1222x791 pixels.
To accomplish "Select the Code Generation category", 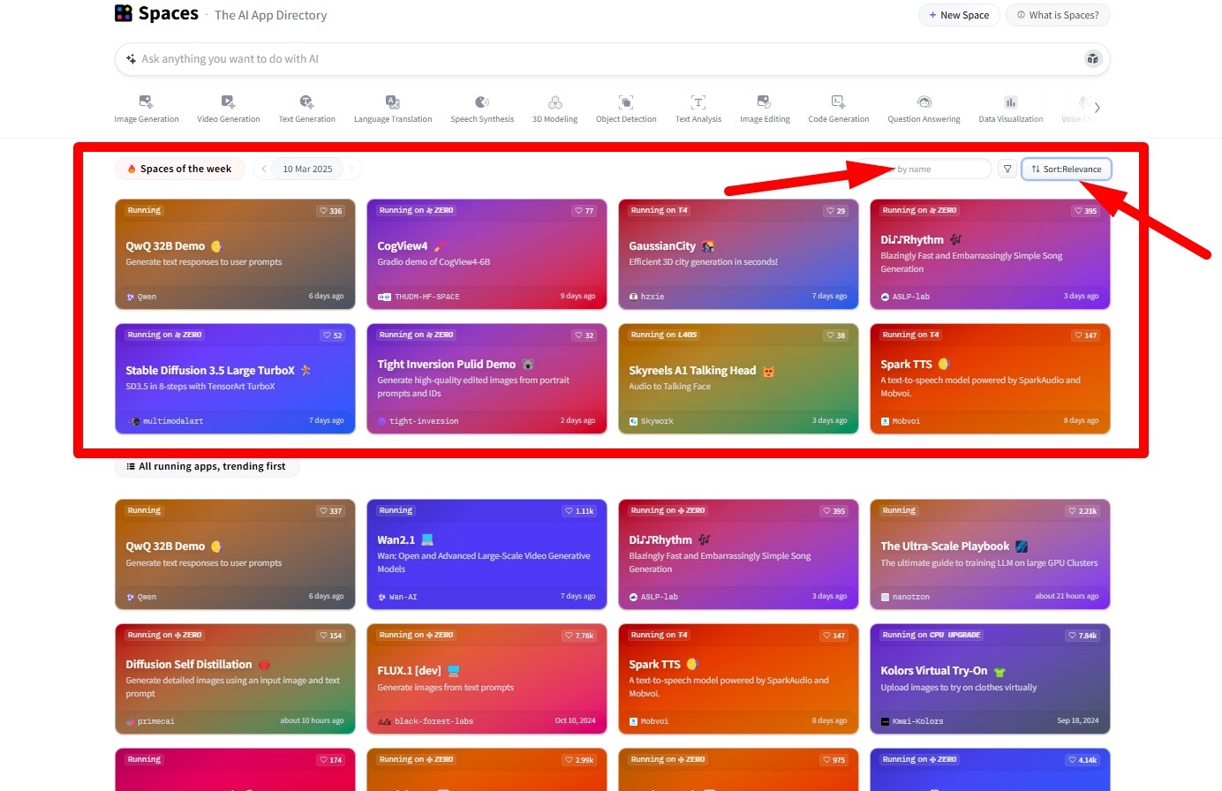I will 839,109.
